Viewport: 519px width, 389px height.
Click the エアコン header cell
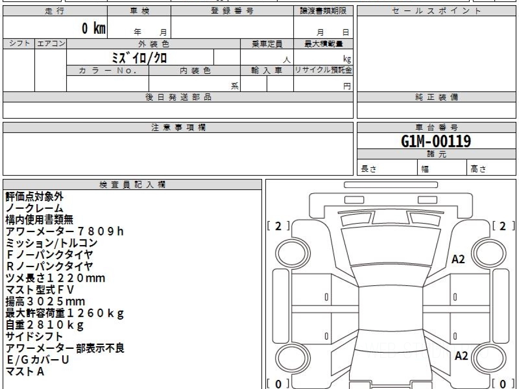pos(51,44)
